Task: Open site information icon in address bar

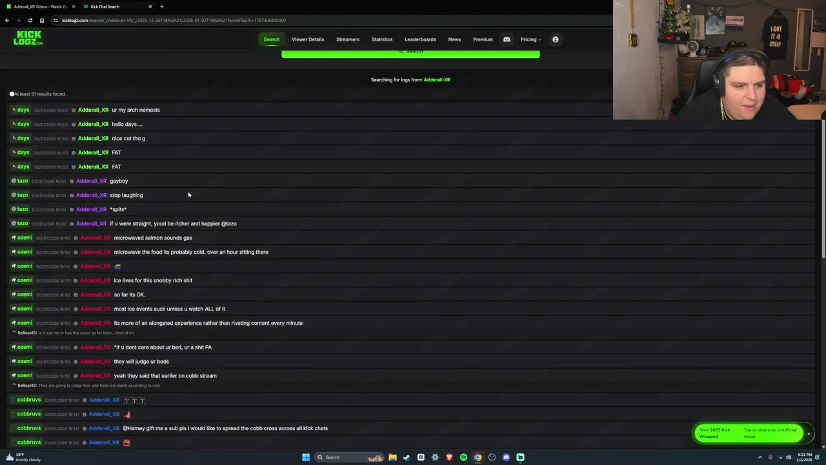Action: 56,20
